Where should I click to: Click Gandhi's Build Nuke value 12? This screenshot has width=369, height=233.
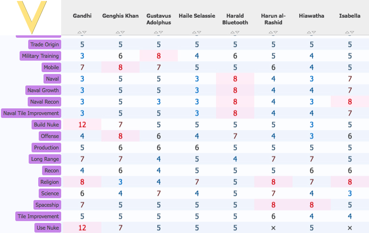(x=82, y=125)
